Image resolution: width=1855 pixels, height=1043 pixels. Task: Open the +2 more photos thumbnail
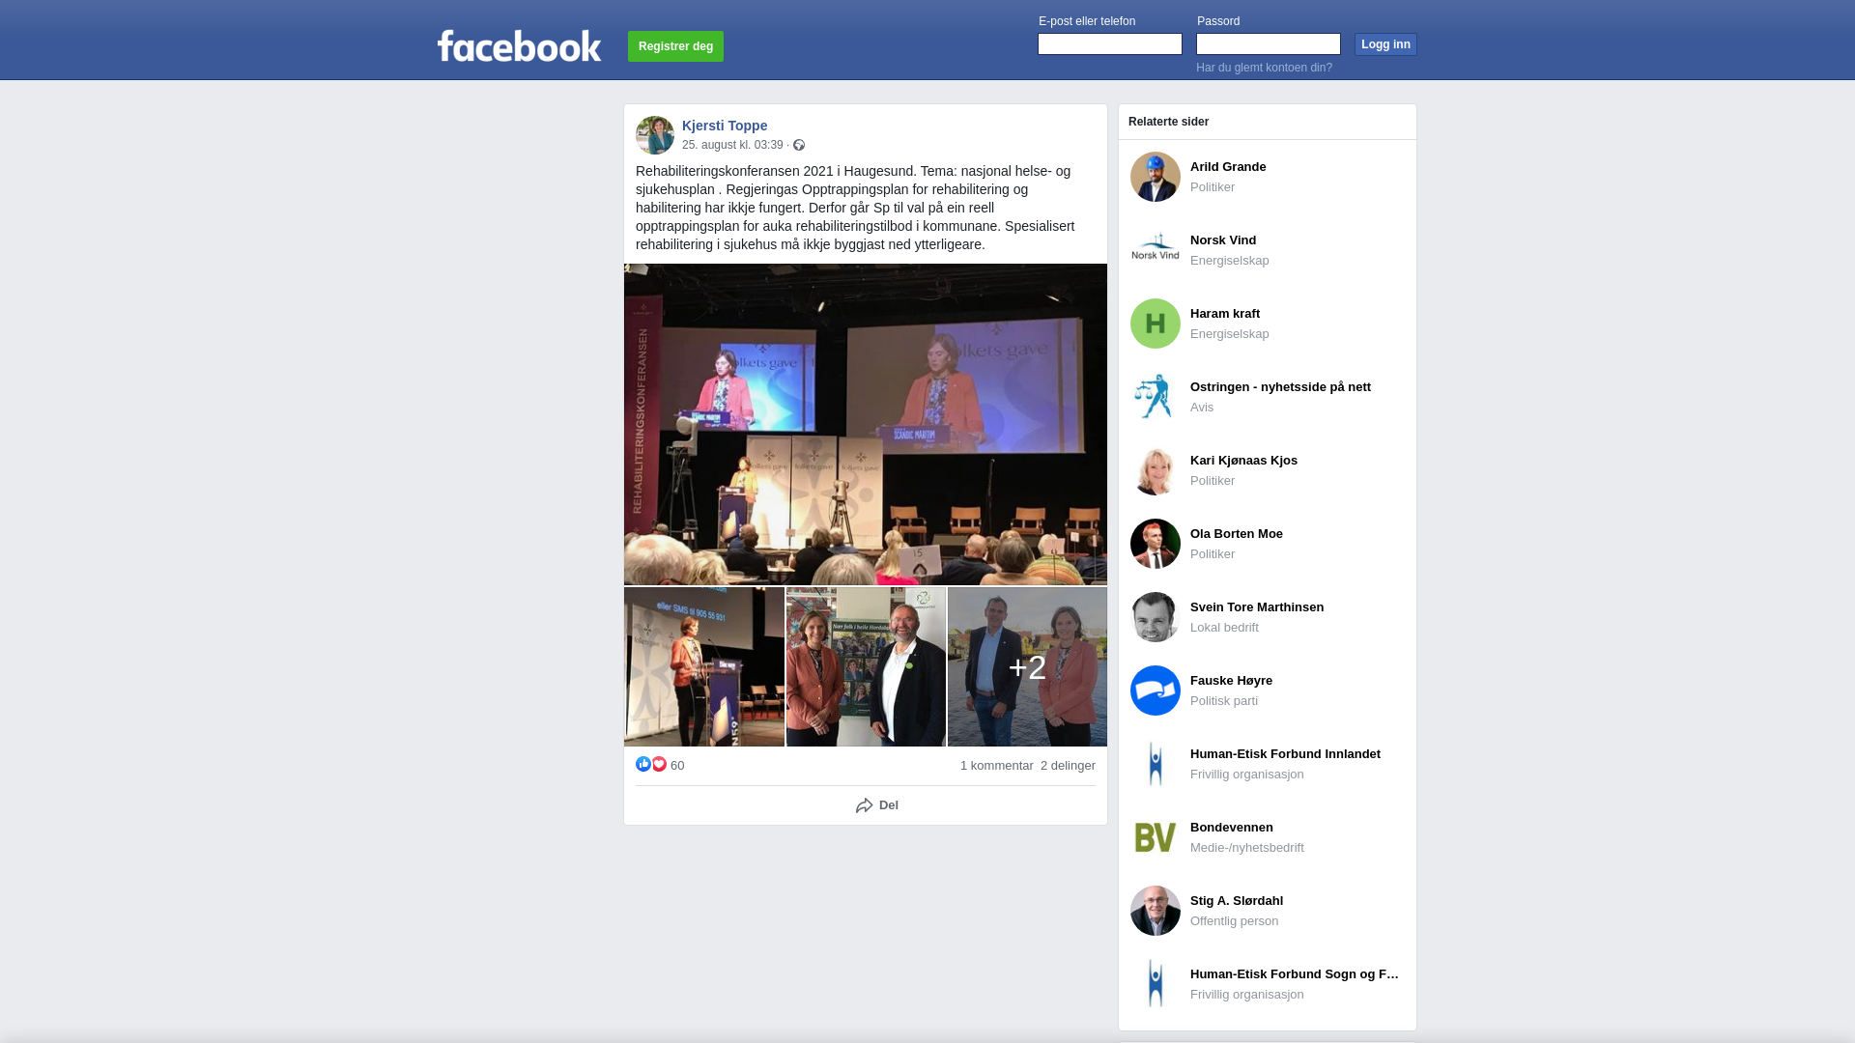(x=1027, y=666)
